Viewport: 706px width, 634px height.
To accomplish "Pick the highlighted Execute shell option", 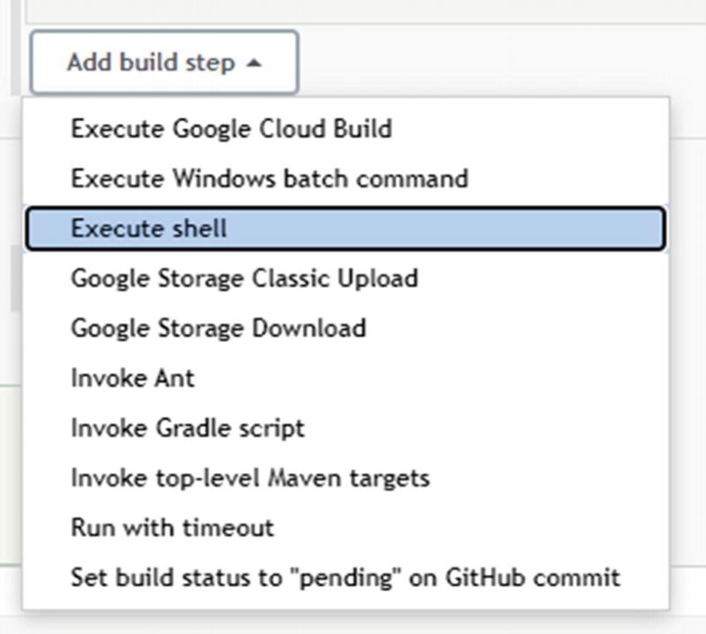I will point(148,228).
